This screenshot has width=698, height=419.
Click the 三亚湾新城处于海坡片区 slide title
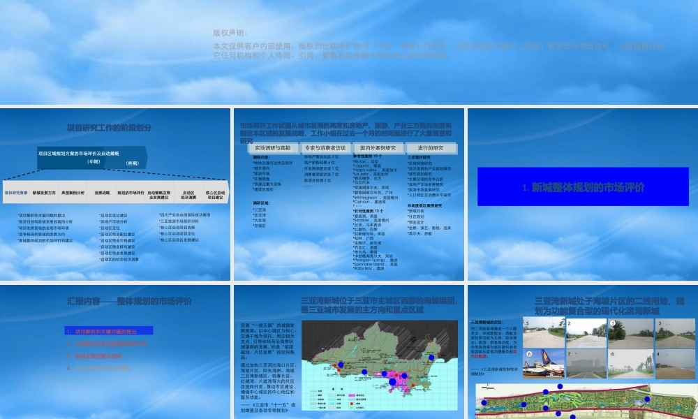609,306
